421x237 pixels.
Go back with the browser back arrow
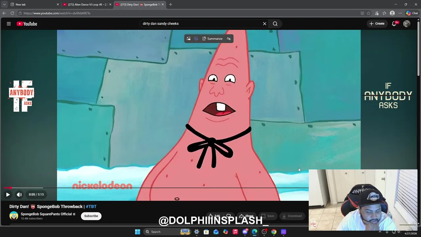(x=4, y=13)
